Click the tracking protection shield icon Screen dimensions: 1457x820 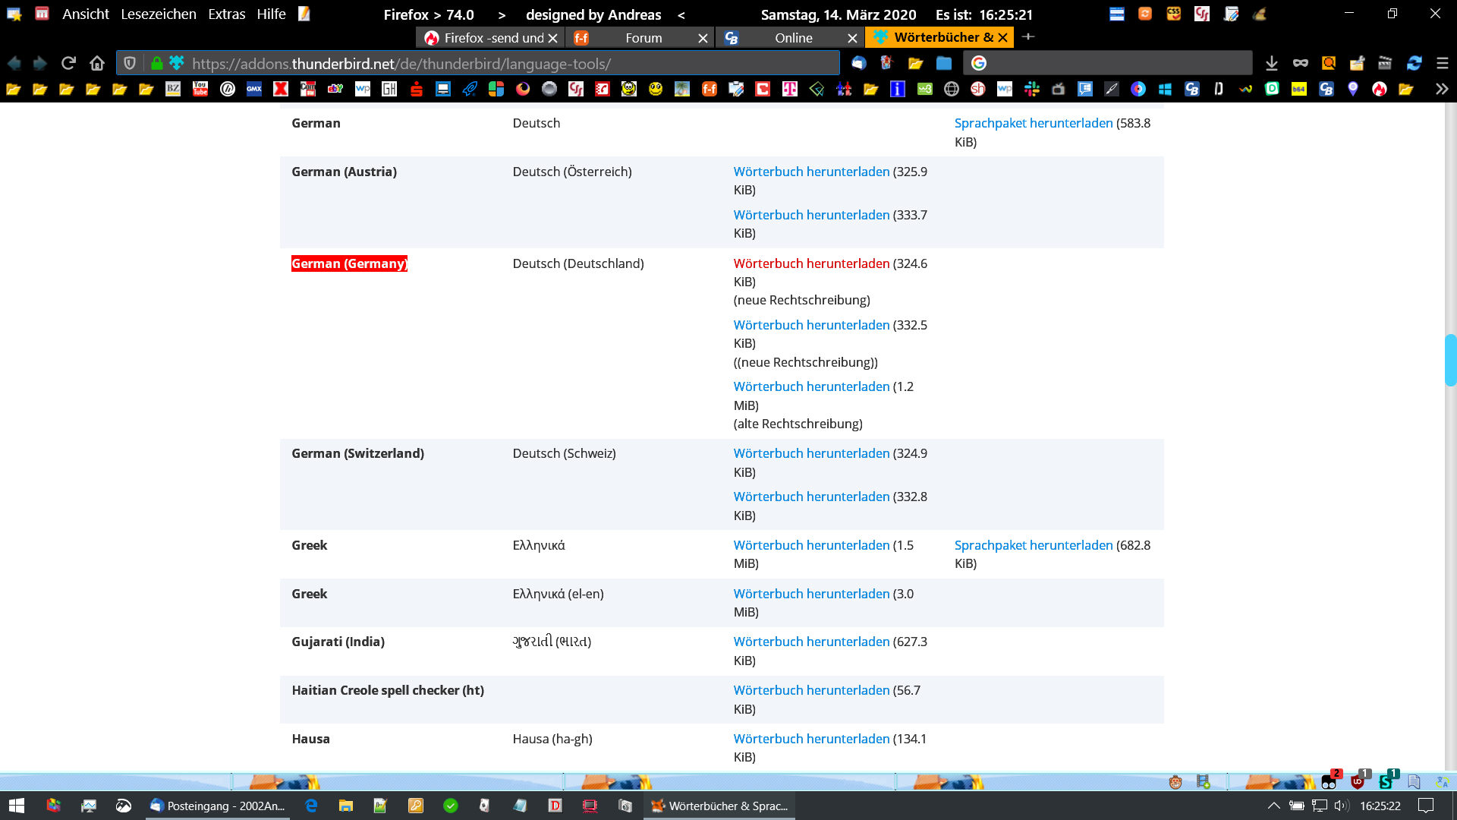coord(130,63)
